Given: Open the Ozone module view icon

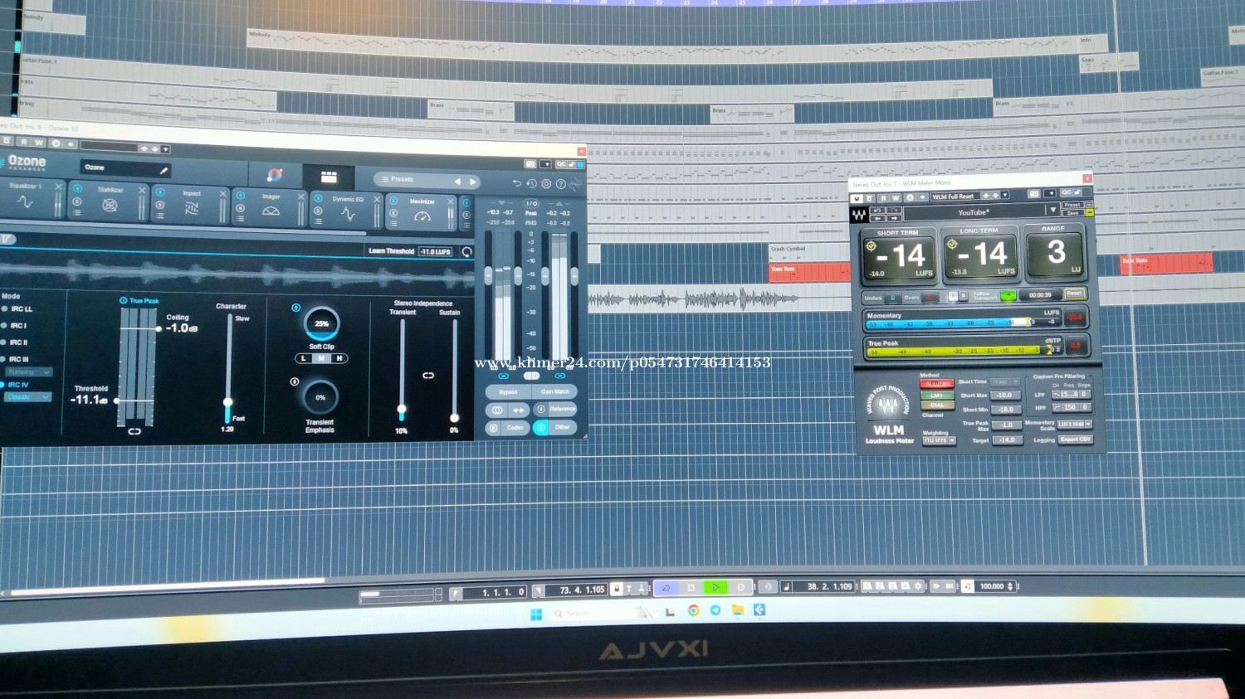Looking at the screenshot, I should pos(329,177).
